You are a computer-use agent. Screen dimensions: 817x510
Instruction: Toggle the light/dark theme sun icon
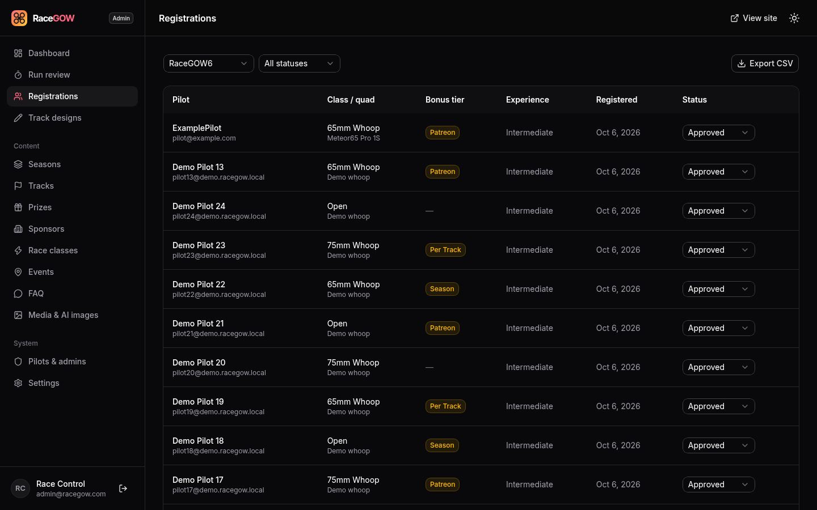tap(794, 18)
